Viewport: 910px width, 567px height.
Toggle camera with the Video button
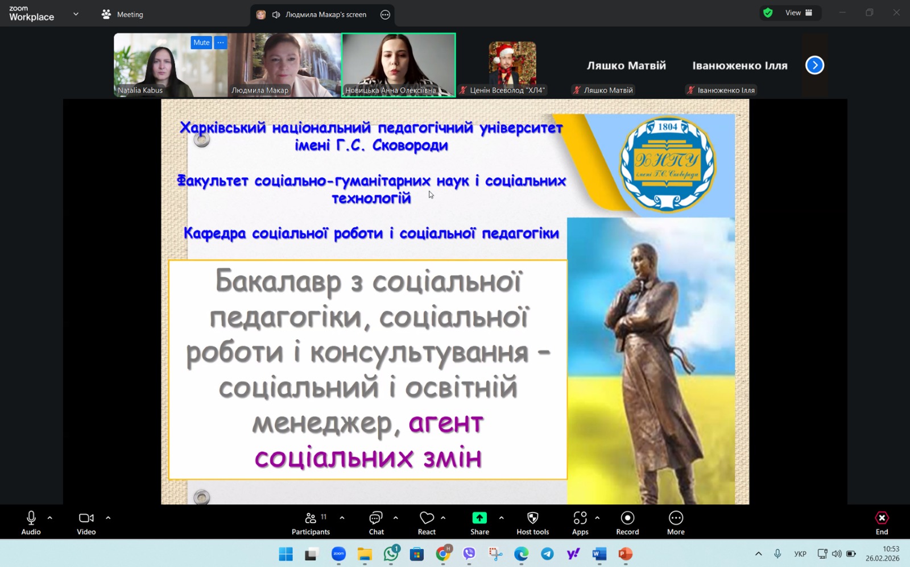coord(86,523)
